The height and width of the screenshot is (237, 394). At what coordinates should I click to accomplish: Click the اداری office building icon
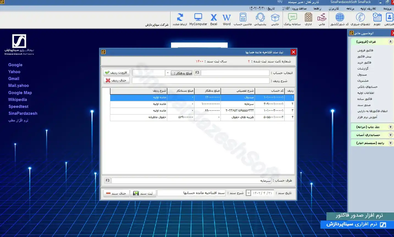point(308,19)
